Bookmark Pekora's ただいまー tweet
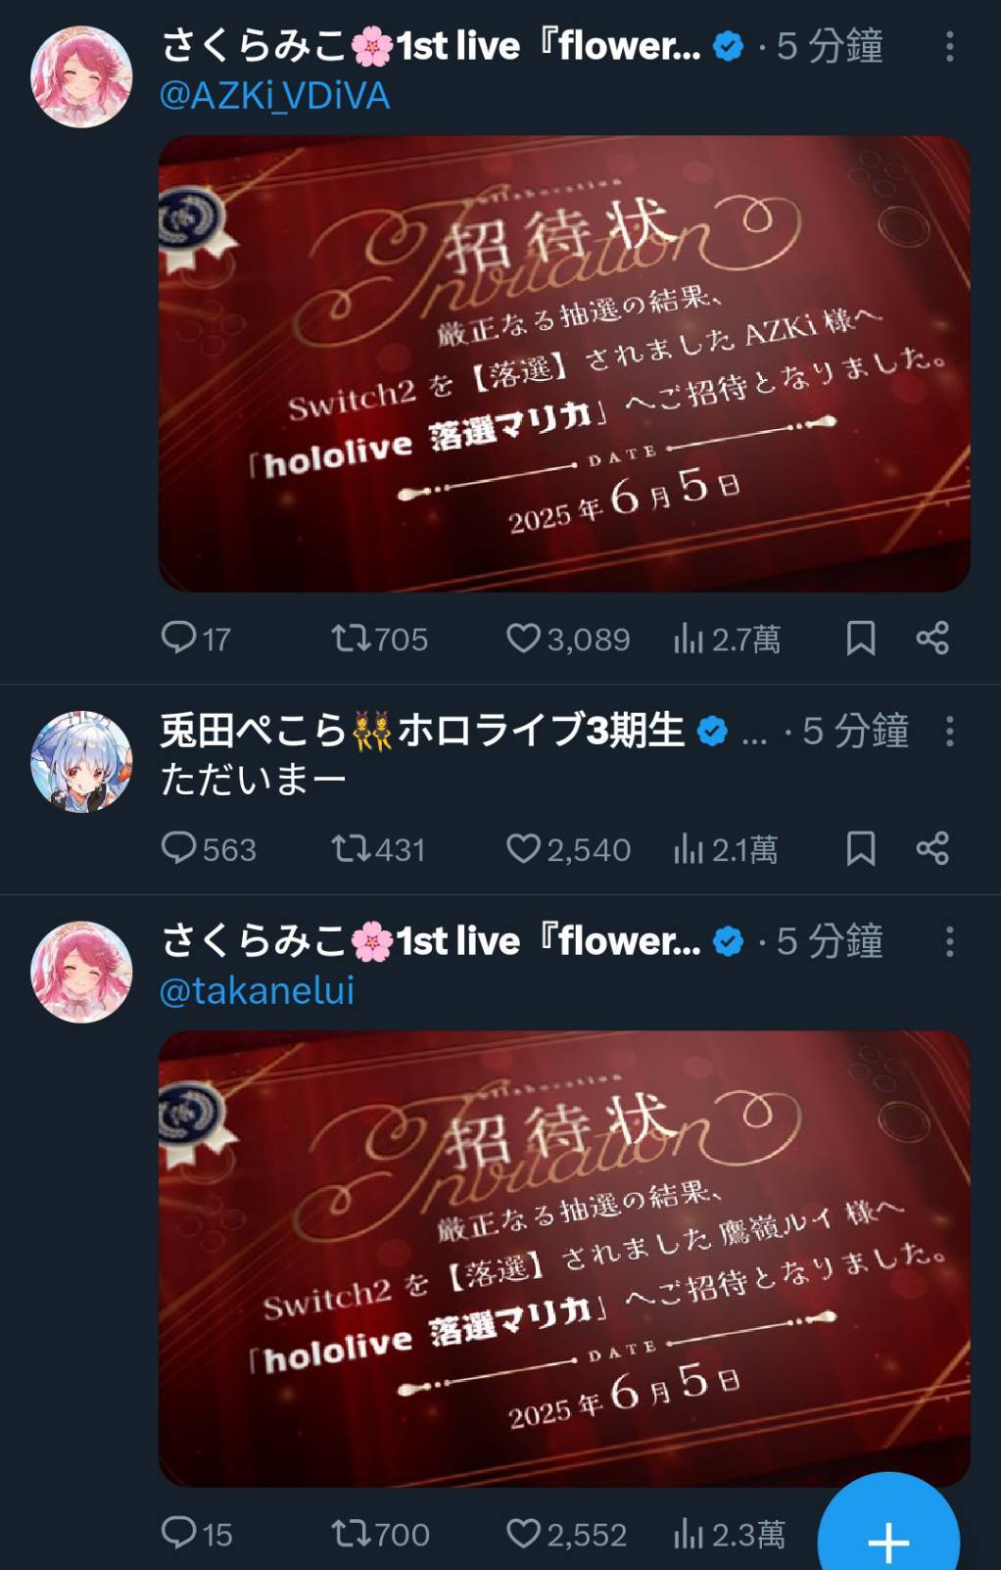 pos(860,849)
